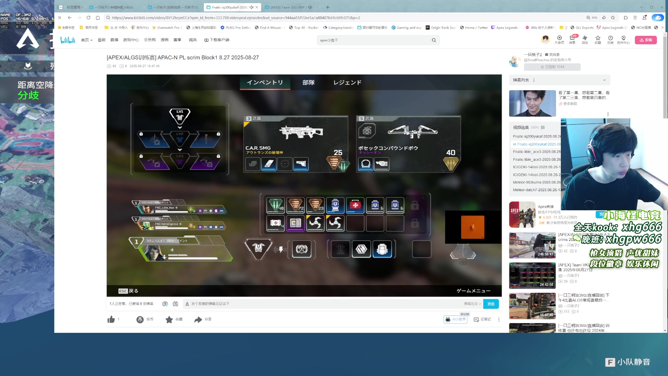The image size is (668, 376).
Task: Expand browser sidebar double chevron
Action: click(59, 17)
